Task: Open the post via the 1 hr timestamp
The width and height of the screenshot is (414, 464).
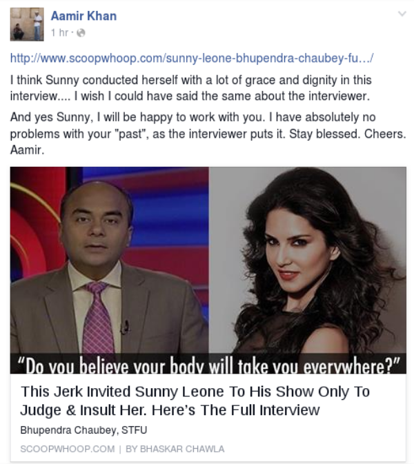Action: 59,32
